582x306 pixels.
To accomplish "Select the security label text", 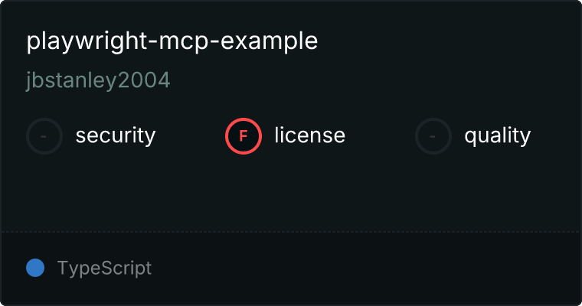I will click(116, 135).
